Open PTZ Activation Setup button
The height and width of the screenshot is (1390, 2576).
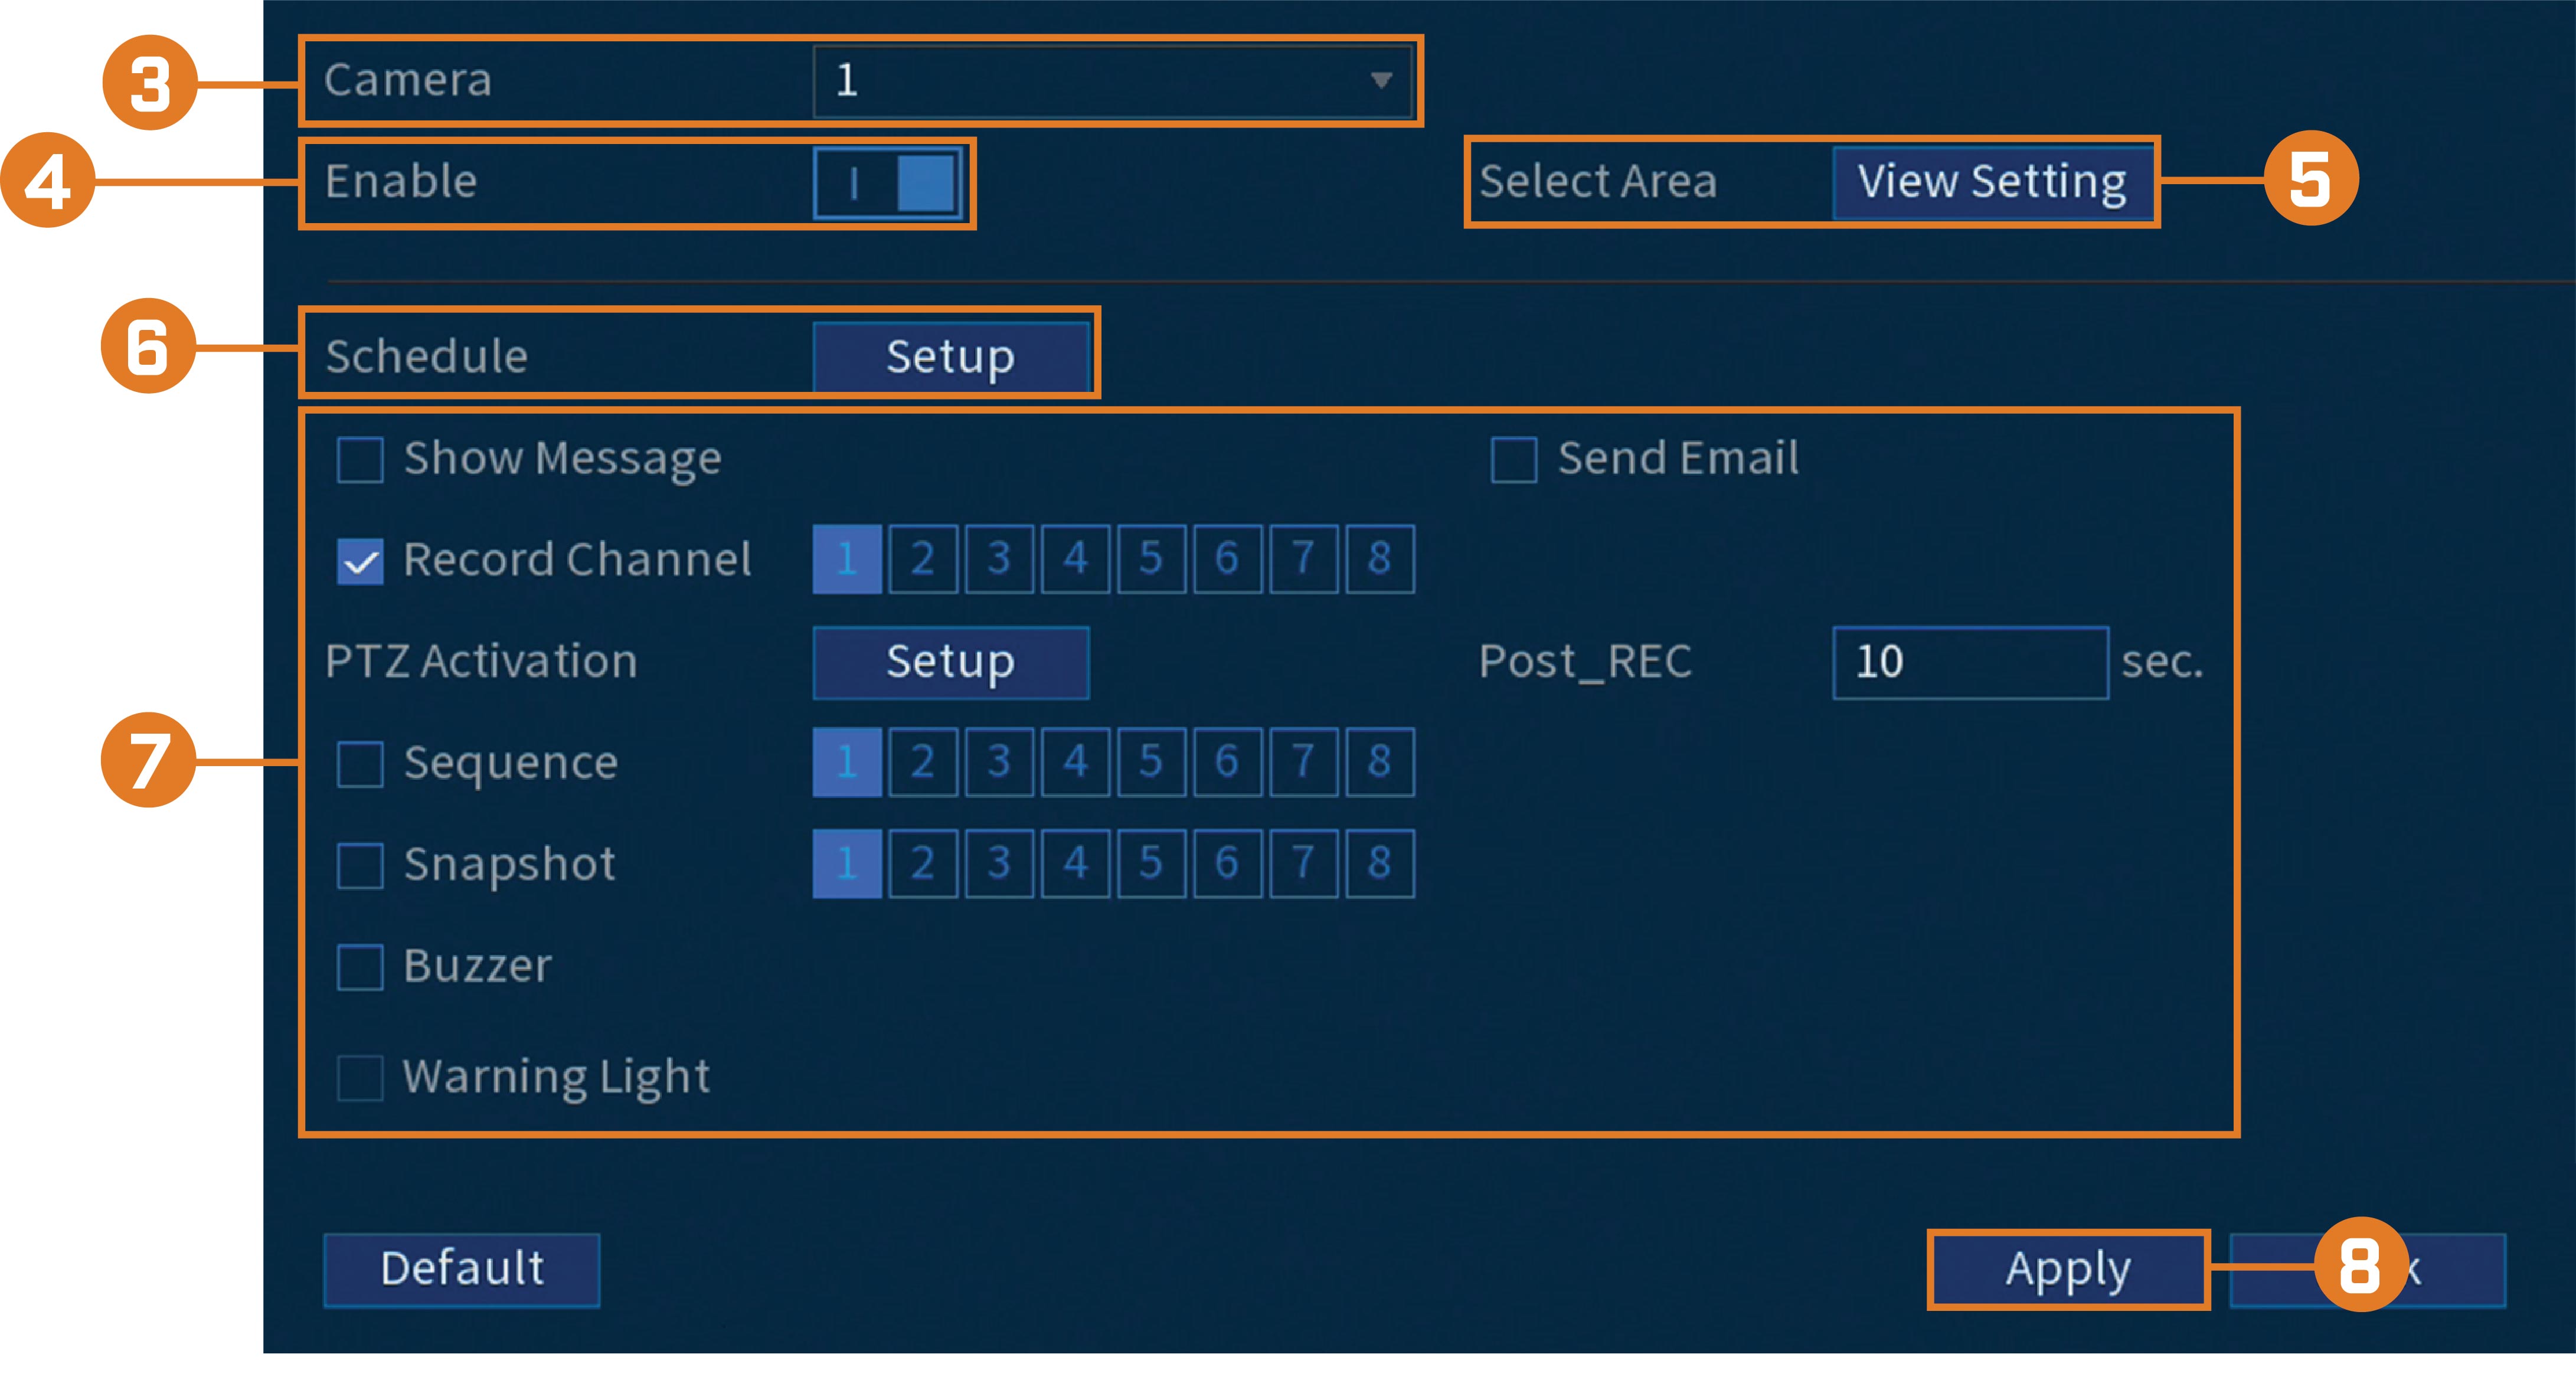tap(951, 662)
